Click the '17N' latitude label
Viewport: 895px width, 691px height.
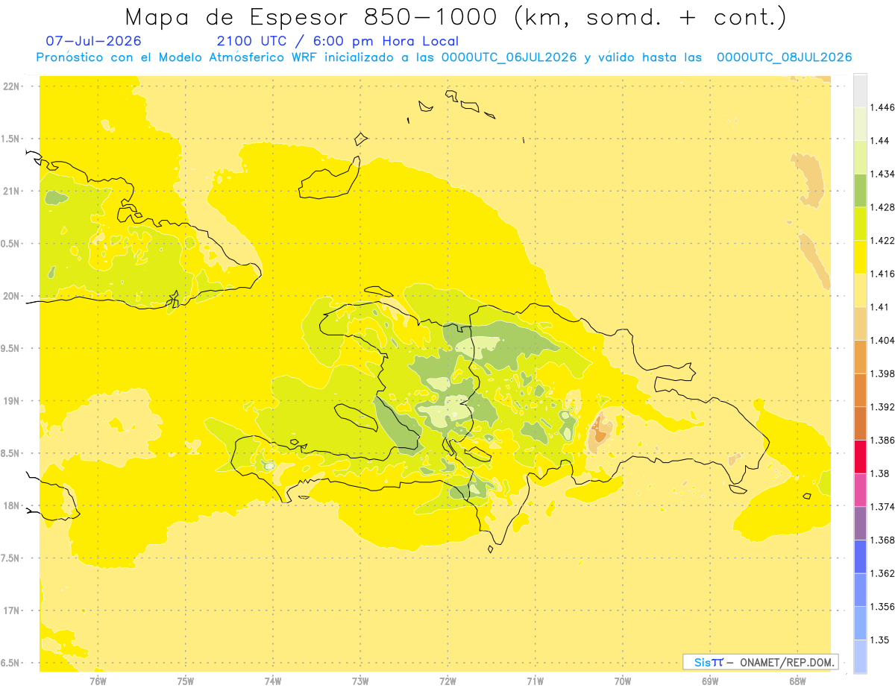13,610
